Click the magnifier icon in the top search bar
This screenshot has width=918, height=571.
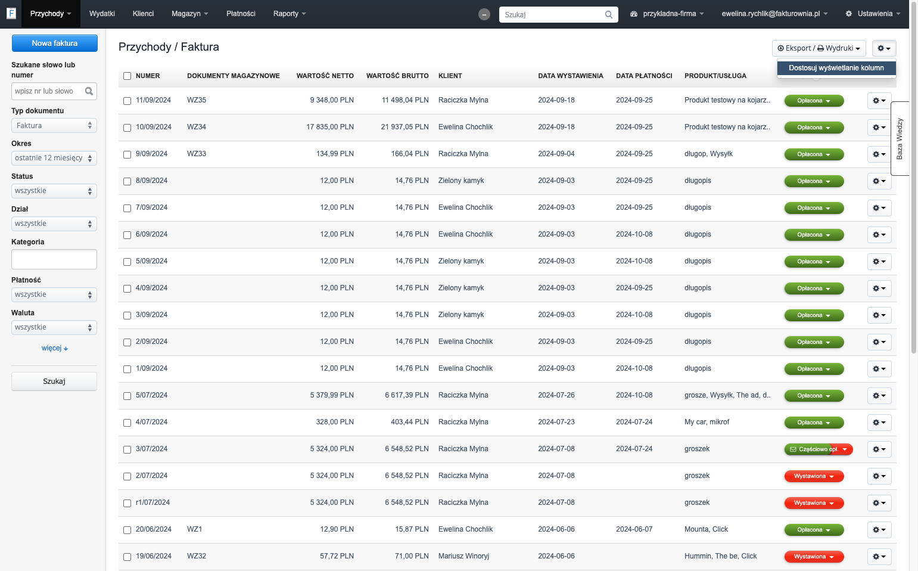609,14
